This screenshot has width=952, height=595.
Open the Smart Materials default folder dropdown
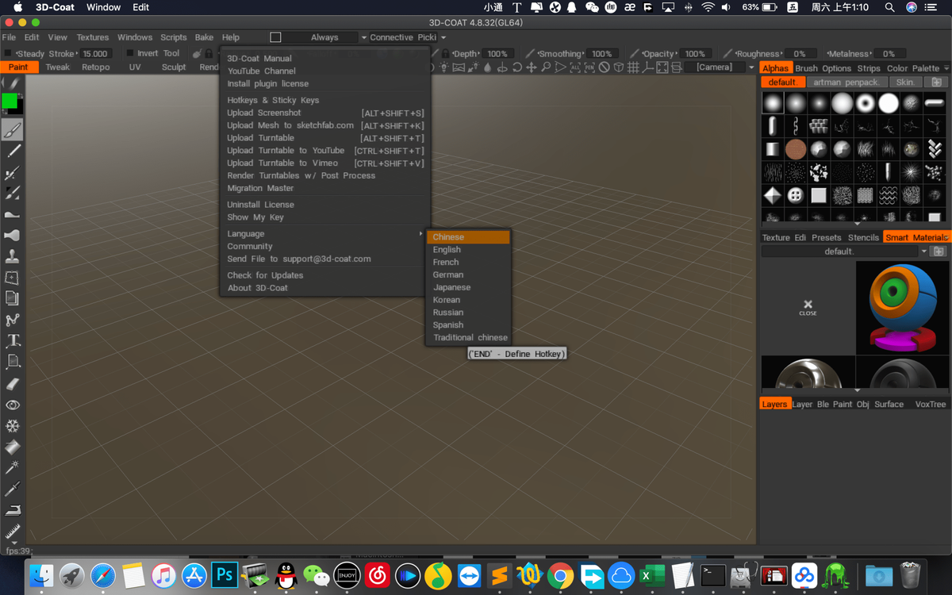pyautogui.click(x=844, y=251)
